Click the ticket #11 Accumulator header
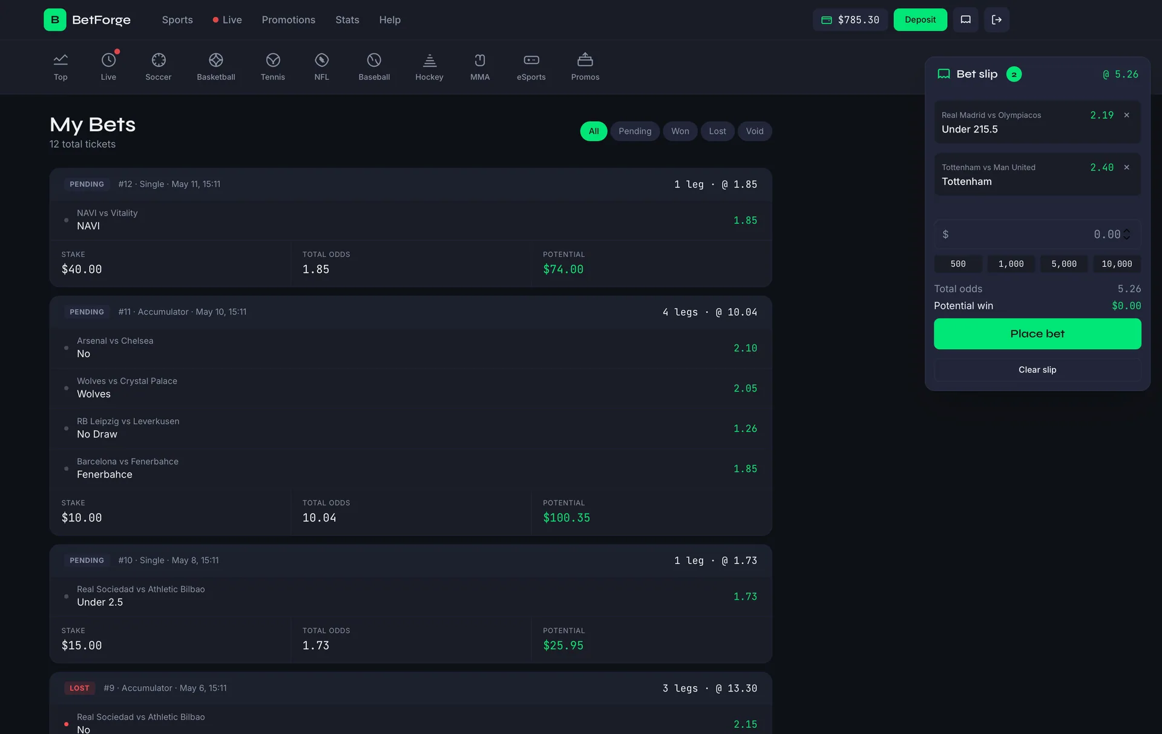This screenshot has height=734, width=1162. [x=410, y=312]
